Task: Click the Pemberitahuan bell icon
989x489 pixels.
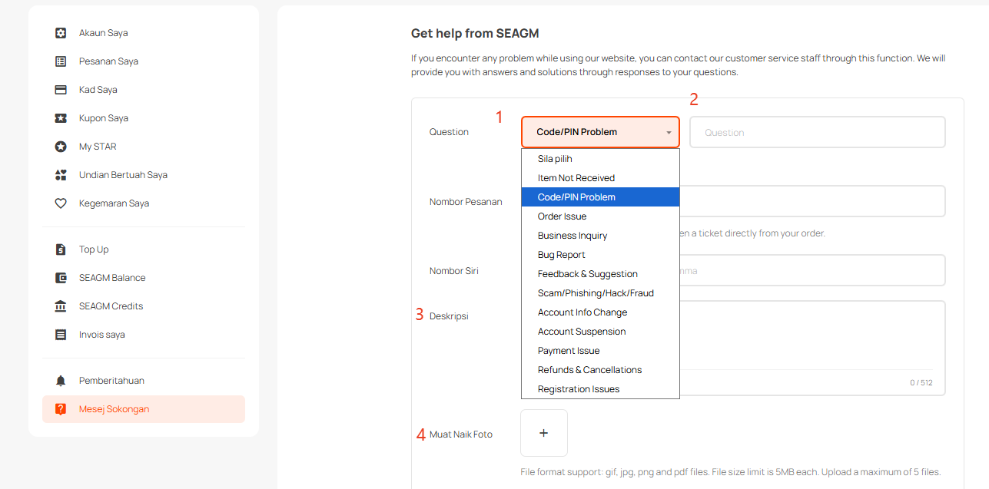Action: pyautogui.click(x=61, y=381)
